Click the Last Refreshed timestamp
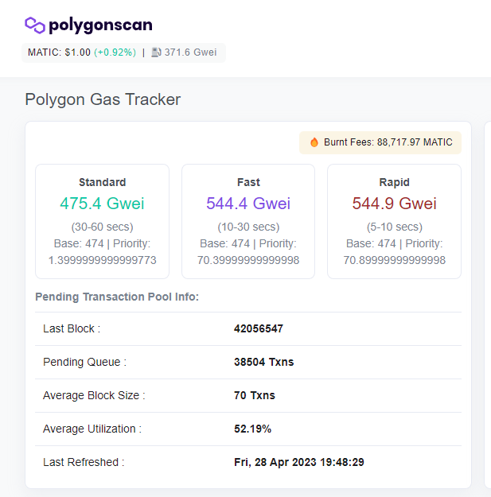491x497 pixels. [x=299, y=462]
